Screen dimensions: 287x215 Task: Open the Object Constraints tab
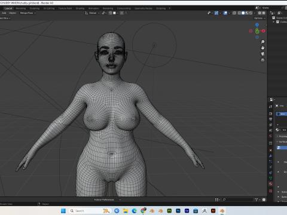pos(270,173)
